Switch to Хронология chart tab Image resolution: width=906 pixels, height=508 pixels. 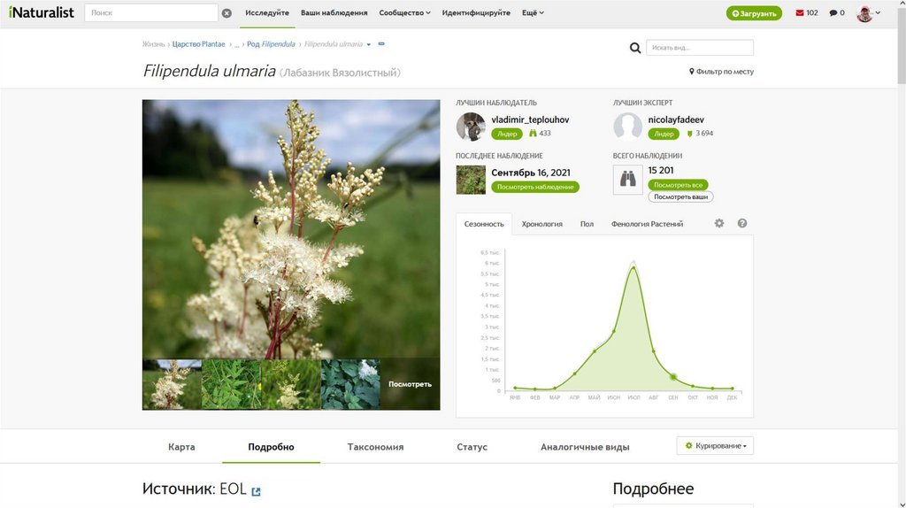[542, 224]
